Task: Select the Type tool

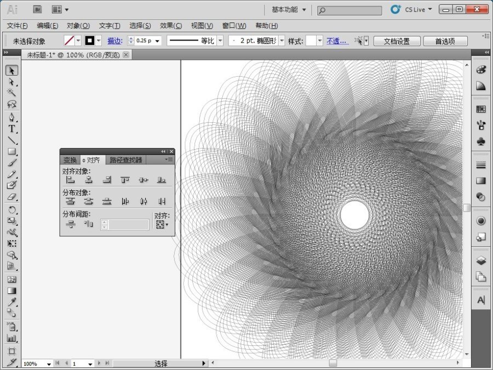Action: point(12,129)
